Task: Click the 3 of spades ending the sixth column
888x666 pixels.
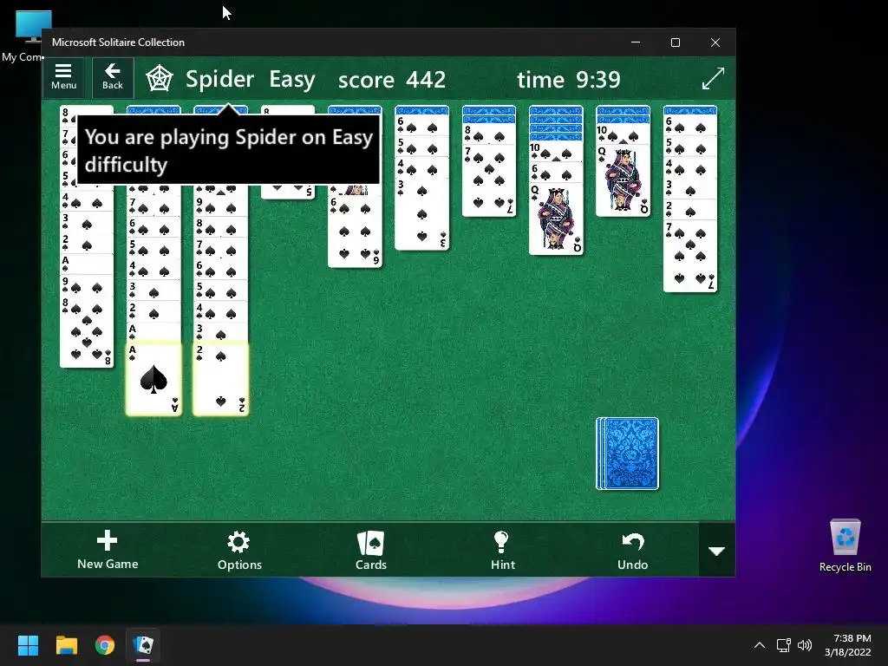Action: pos(422,214)
